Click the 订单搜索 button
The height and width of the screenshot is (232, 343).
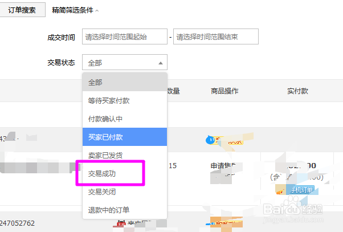pyautogui.click(x=22, y=11)
